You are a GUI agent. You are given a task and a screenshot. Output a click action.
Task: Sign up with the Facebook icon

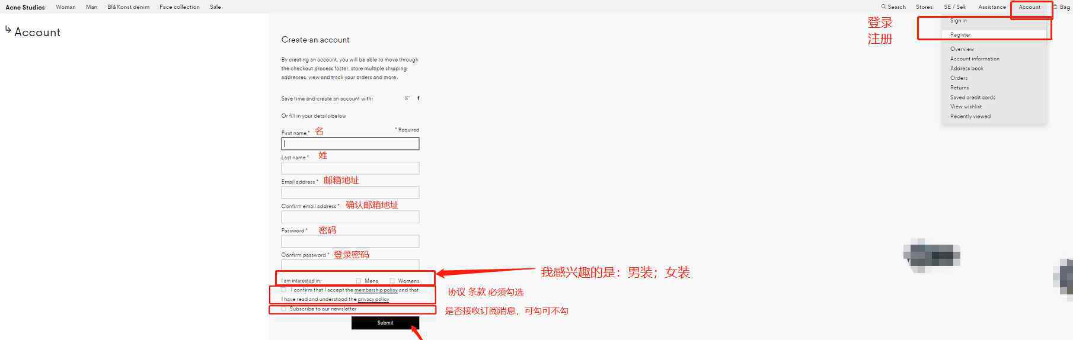[x=419, y=98]
